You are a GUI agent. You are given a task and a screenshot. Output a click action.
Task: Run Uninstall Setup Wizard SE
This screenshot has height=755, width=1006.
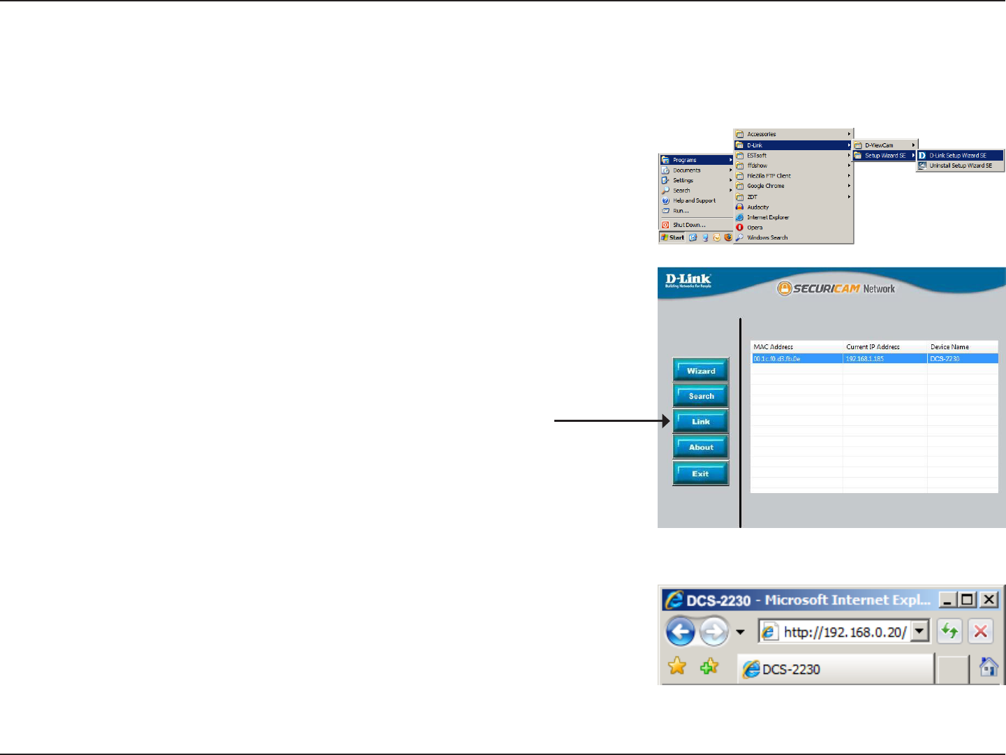[961, 166]
